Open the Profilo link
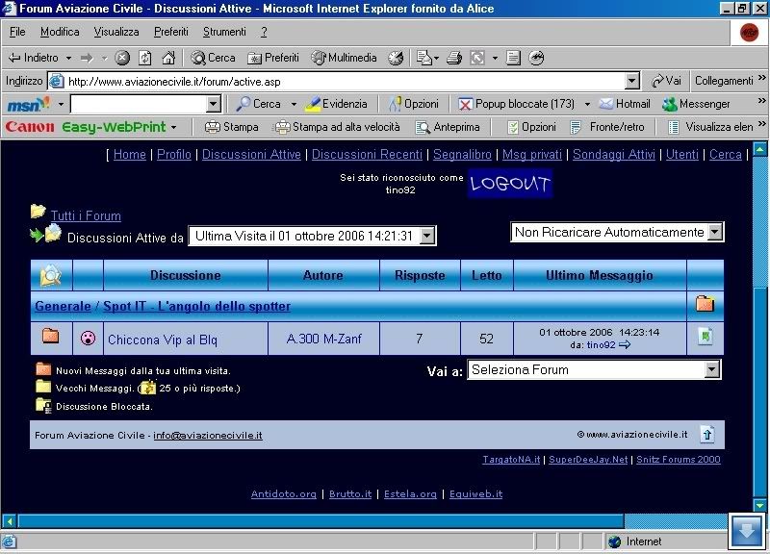Image resolution: width=770 pixels, height=554 pixels. 174,154
